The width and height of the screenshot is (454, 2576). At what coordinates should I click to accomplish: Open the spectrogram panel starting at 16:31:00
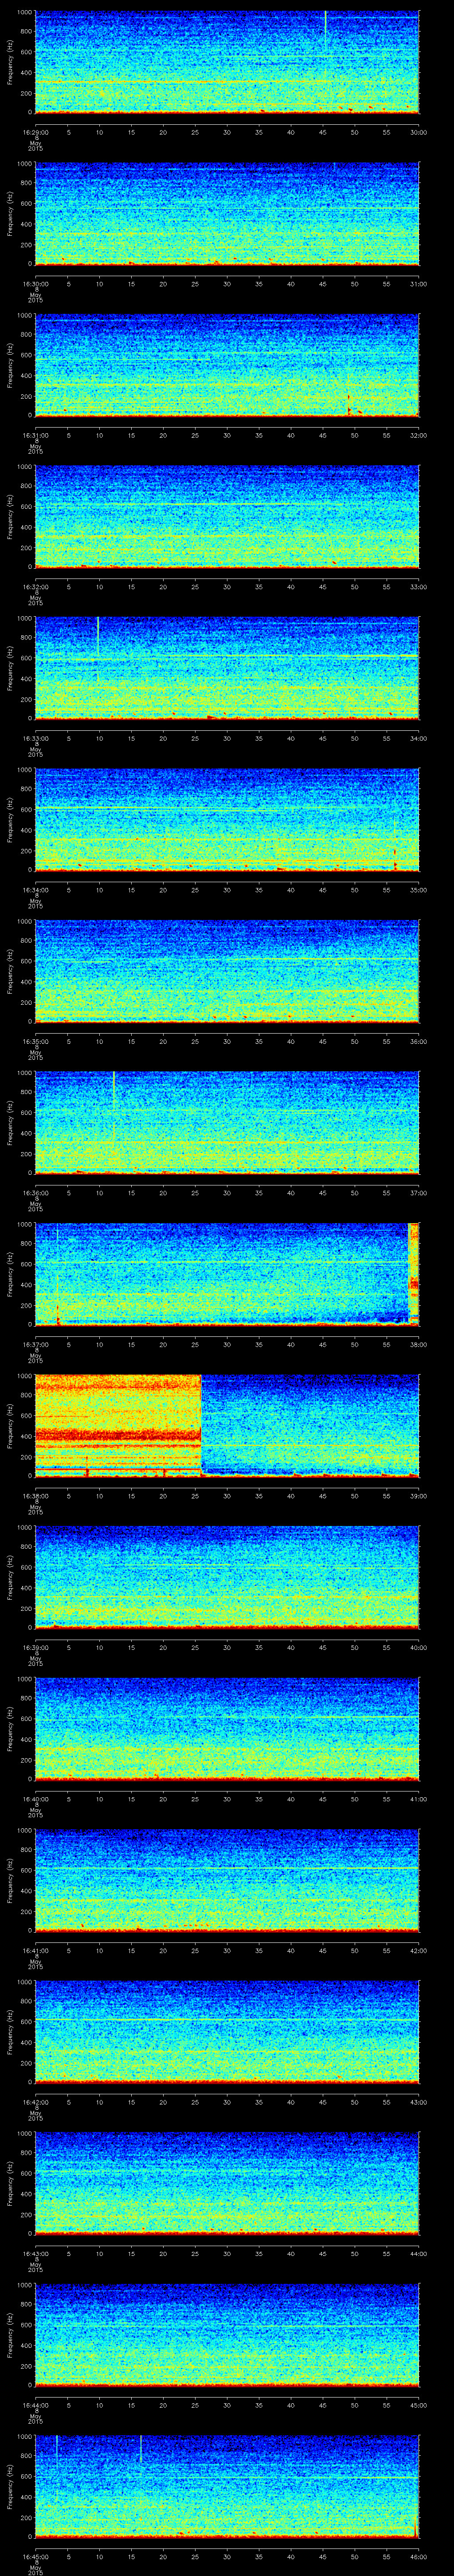click(227, 365)
